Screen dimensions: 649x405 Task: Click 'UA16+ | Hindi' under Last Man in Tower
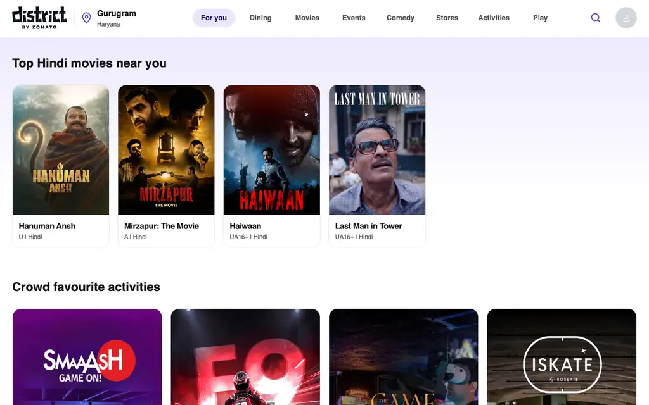coord(354,237)
